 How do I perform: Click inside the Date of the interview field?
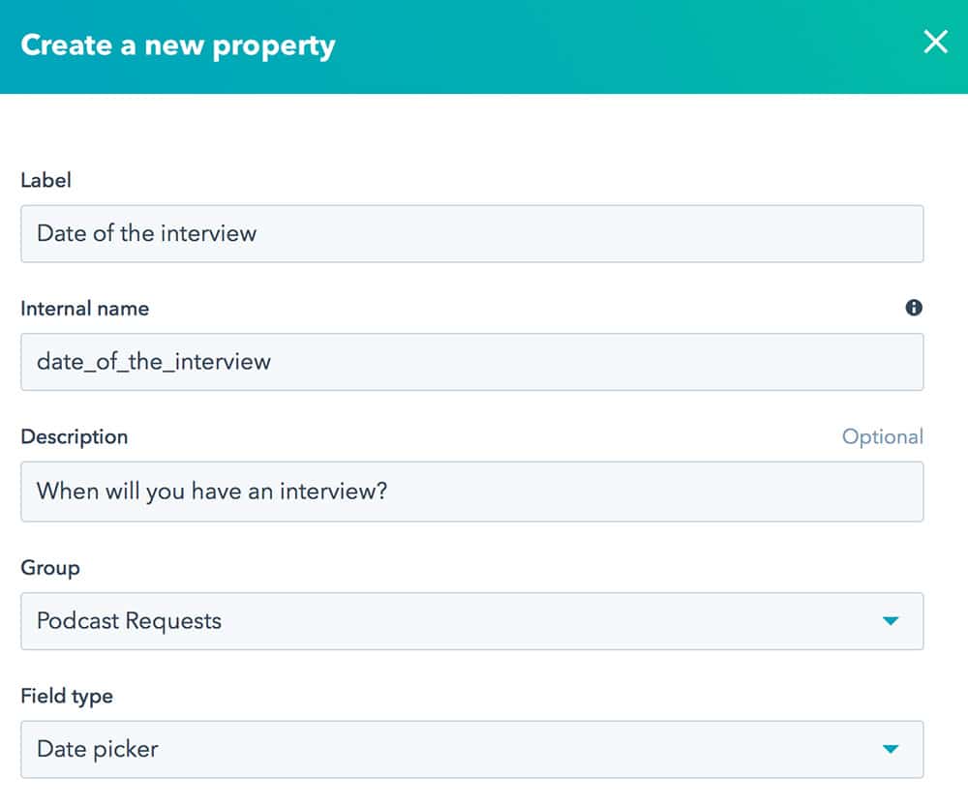472,233
